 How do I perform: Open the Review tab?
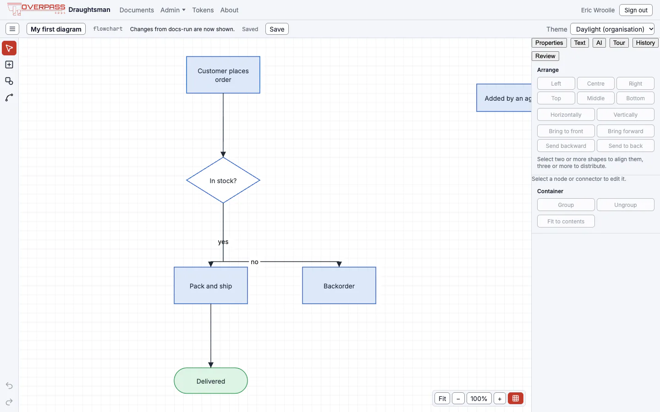(x=545, y=56)
